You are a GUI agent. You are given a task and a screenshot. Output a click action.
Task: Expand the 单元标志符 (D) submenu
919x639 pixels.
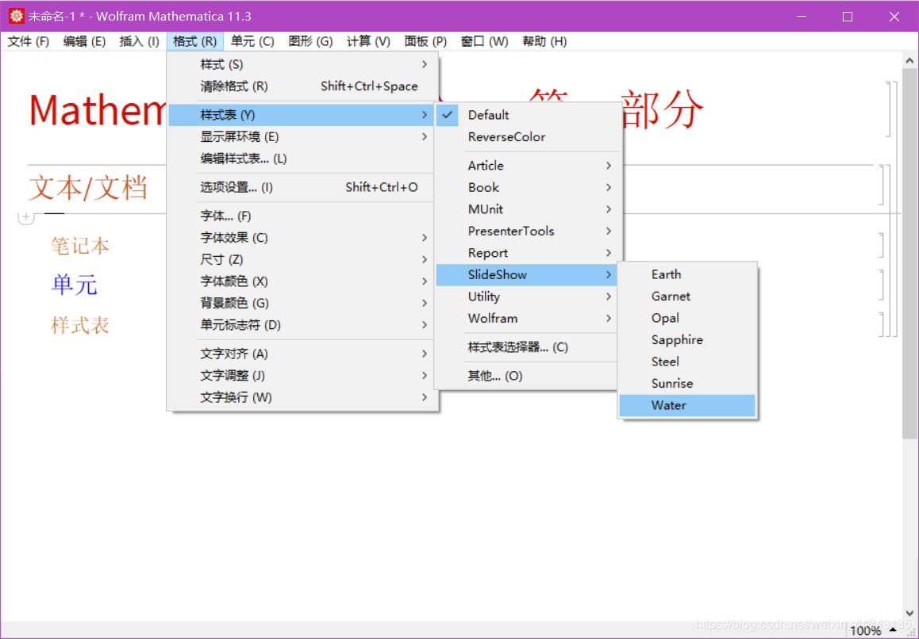[302, 324]
